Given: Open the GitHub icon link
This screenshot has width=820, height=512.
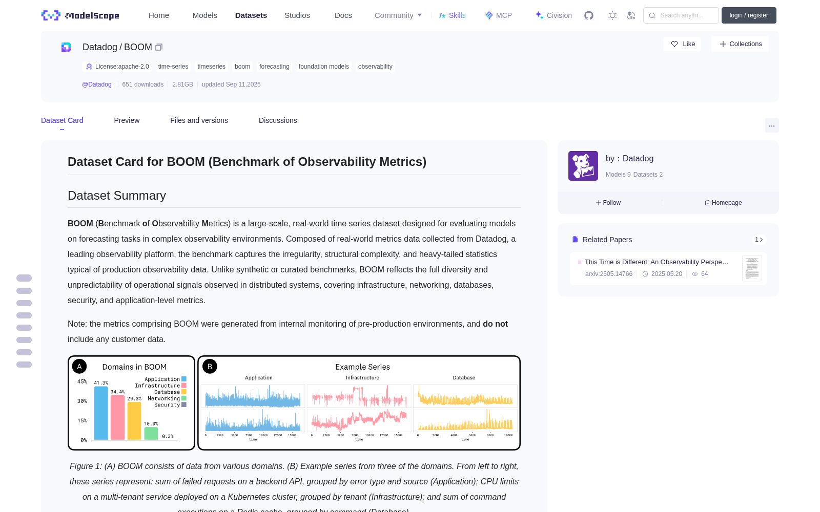Looking at the screenshot, I should pos(589,15).
